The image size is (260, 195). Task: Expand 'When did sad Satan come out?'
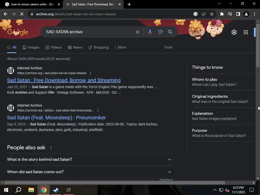tap(90, 172)
